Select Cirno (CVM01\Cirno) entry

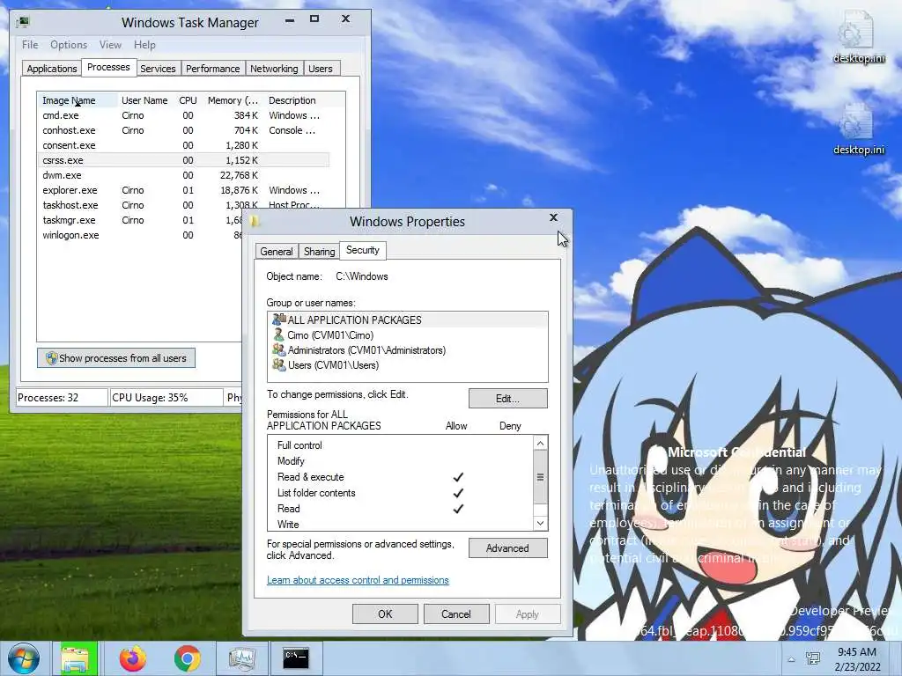407,334
